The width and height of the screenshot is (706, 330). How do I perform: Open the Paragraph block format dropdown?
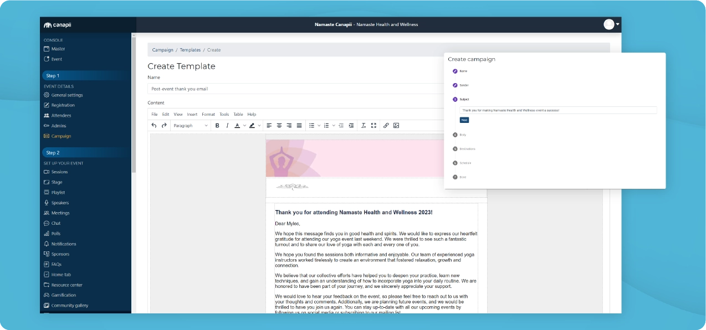(x=191, y=126)
